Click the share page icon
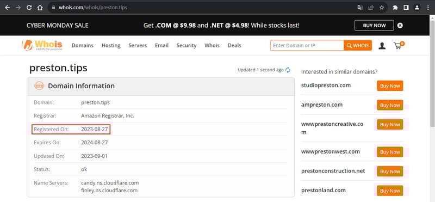 coord(371,8)
